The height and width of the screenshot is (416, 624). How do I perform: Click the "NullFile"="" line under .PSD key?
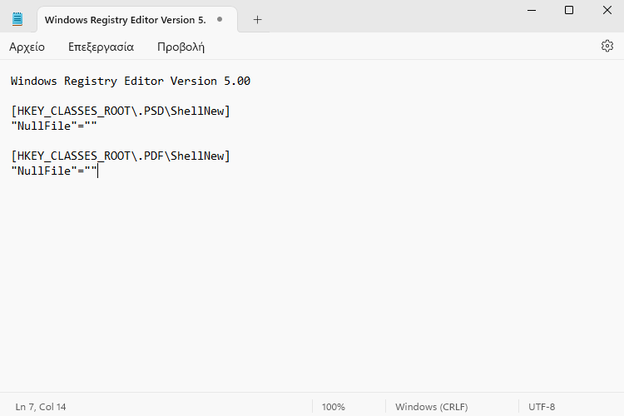coord(54,126)
